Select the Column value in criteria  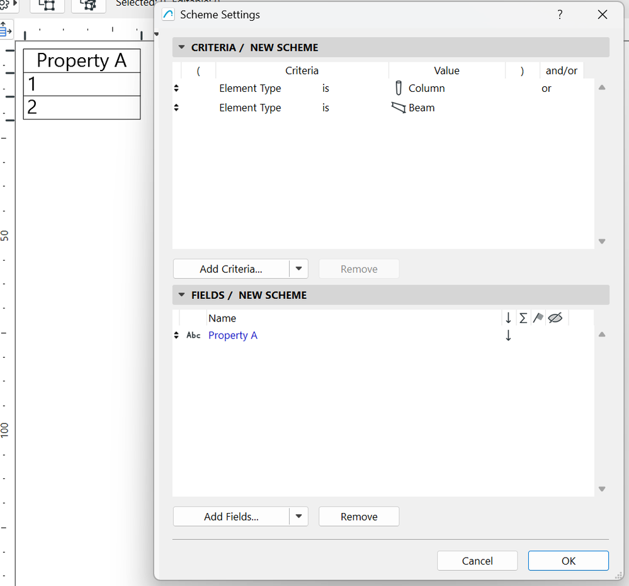pyautogui.click(x=426, y=88)
